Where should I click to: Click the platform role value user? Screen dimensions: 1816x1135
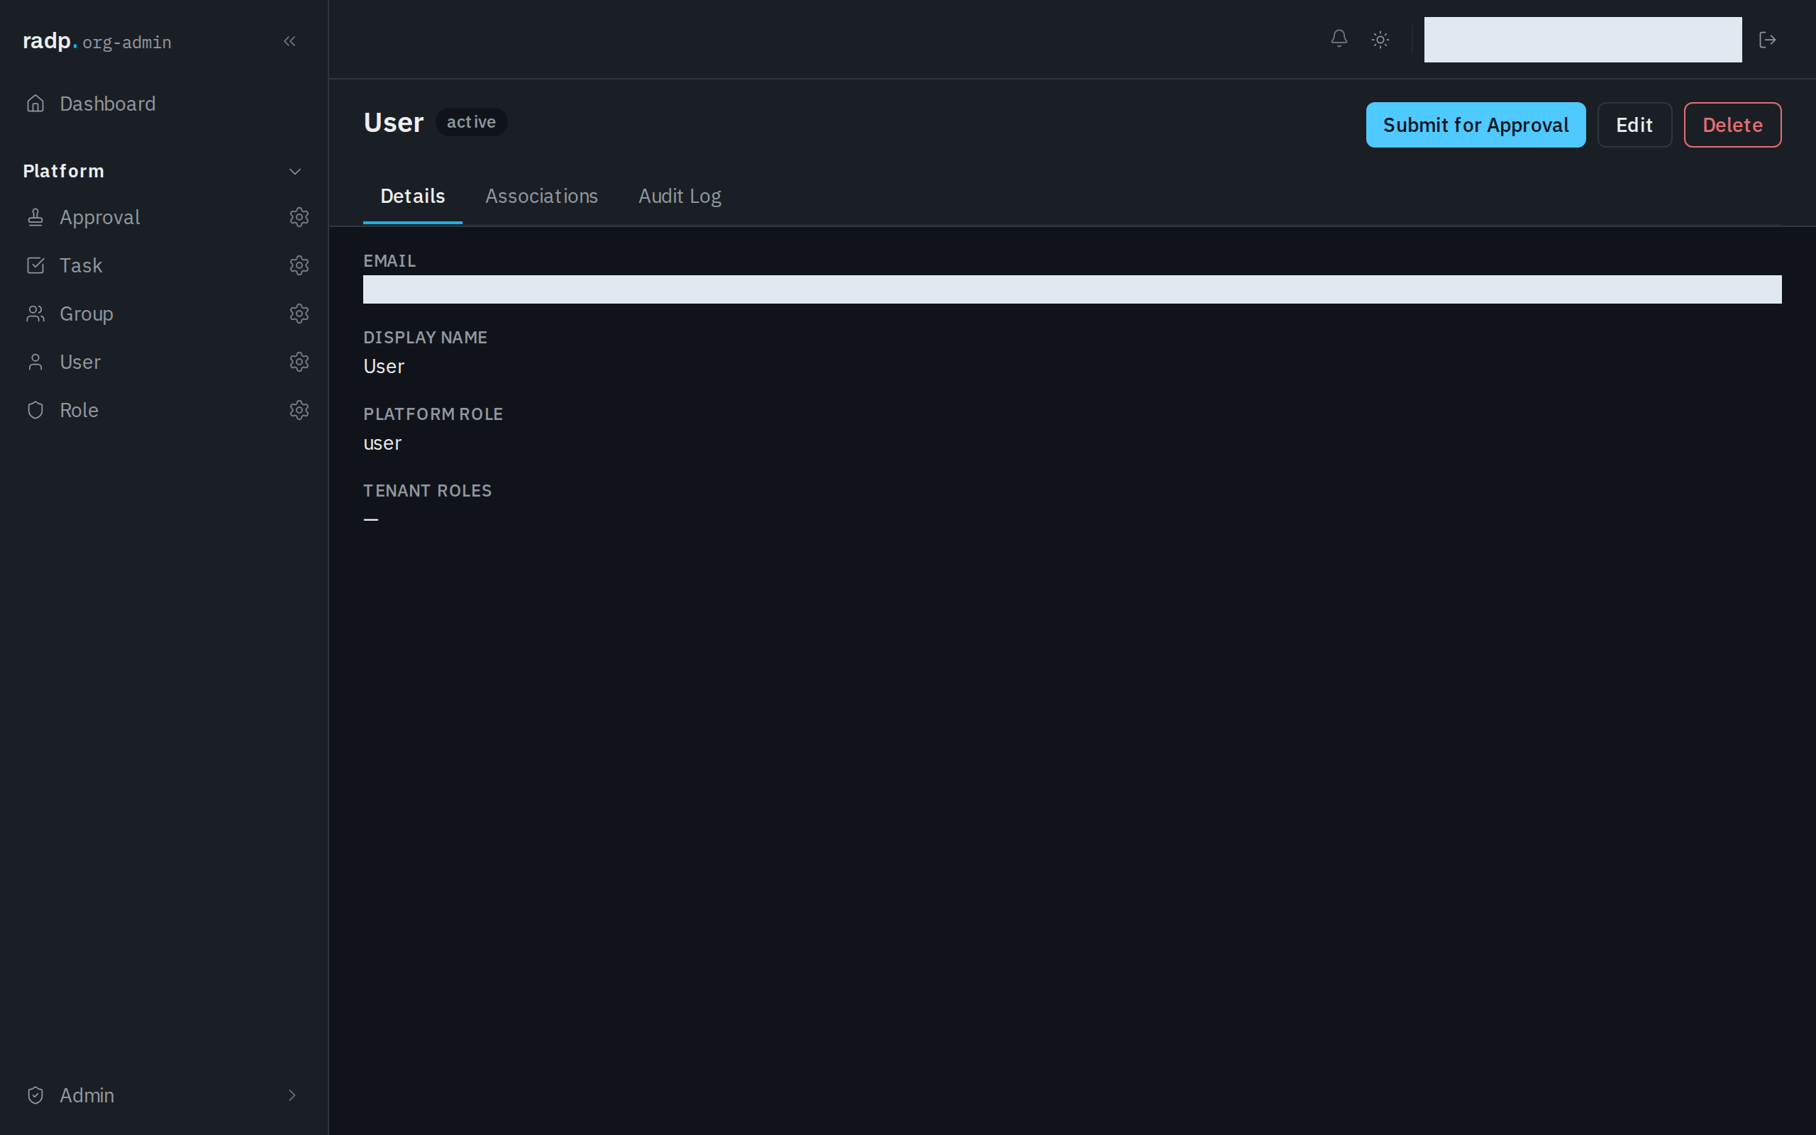pos(382,443)
